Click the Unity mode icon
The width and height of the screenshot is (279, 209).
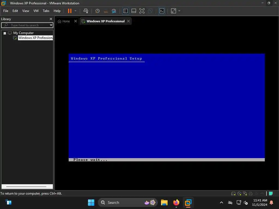coord(150,11)
